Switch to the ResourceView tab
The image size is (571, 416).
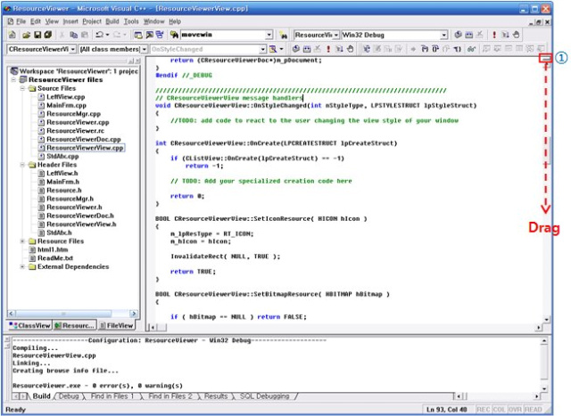[75, 325]
